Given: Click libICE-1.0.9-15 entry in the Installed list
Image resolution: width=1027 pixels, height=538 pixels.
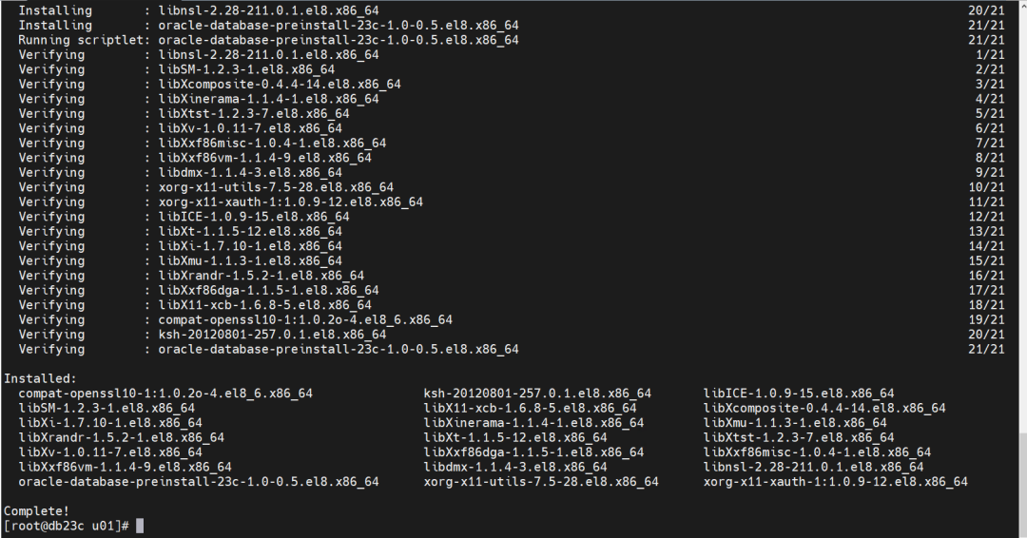Looking at the screenshot, I should (799, 394).
